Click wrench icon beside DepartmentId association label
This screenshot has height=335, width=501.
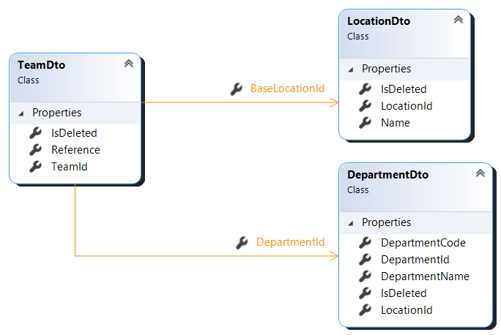pos(242,243)
